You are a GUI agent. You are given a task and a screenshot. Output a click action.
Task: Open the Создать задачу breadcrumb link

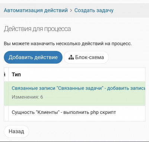[94, 10]
